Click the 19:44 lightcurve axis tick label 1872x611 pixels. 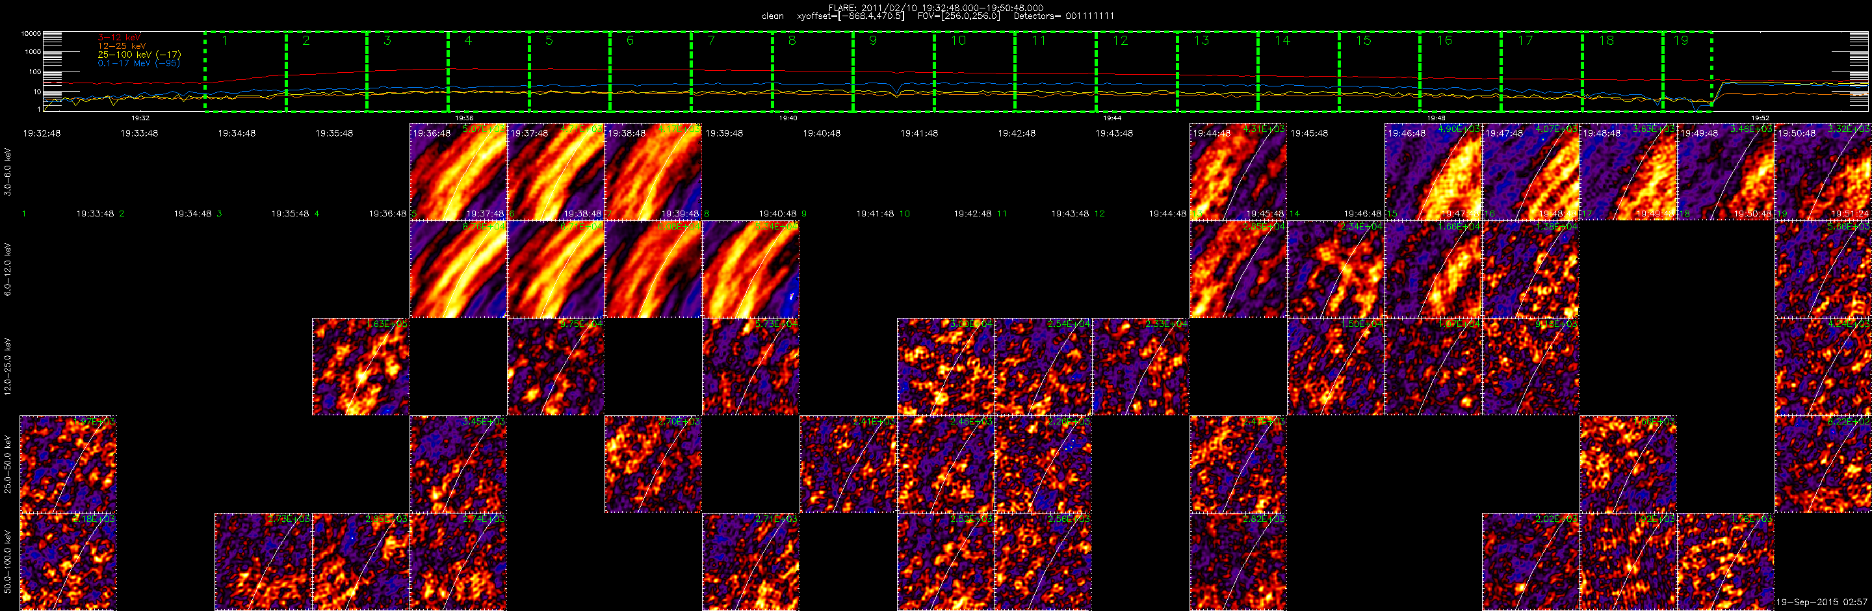coord(1112,118)
